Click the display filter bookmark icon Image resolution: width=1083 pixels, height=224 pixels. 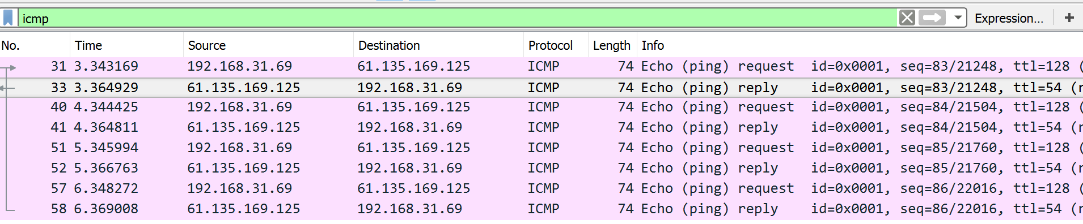click(8, 18)
